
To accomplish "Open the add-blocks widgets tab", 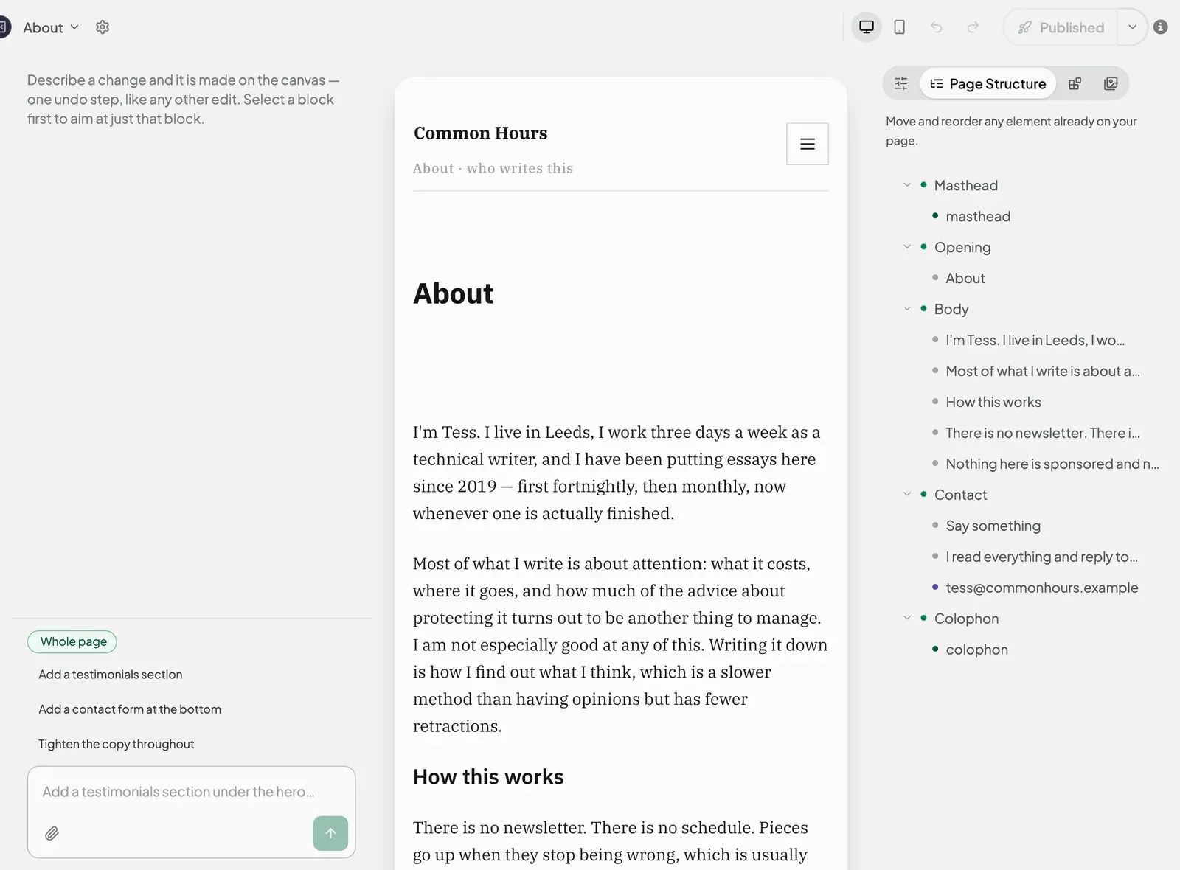I will coord(1075,83).
